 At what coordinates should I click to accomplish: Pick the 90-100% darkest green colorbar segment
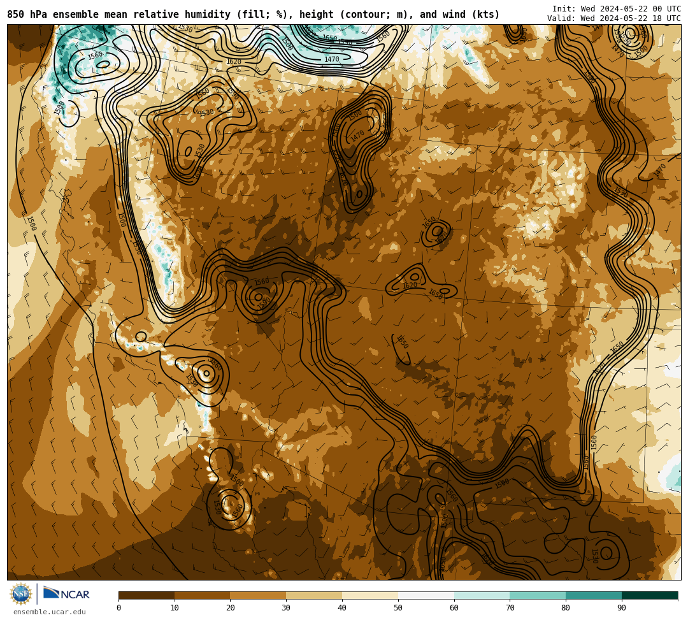click(650, 595)
